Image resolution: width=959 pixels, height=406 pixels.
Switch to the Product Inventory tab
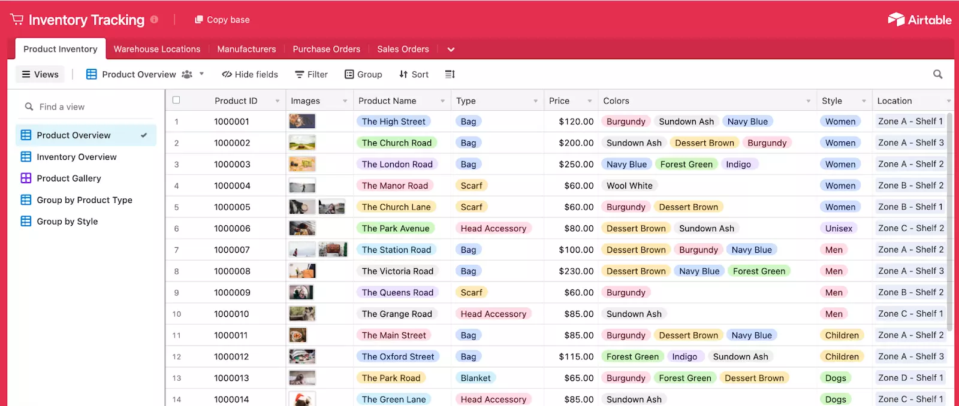click(60, 49)
